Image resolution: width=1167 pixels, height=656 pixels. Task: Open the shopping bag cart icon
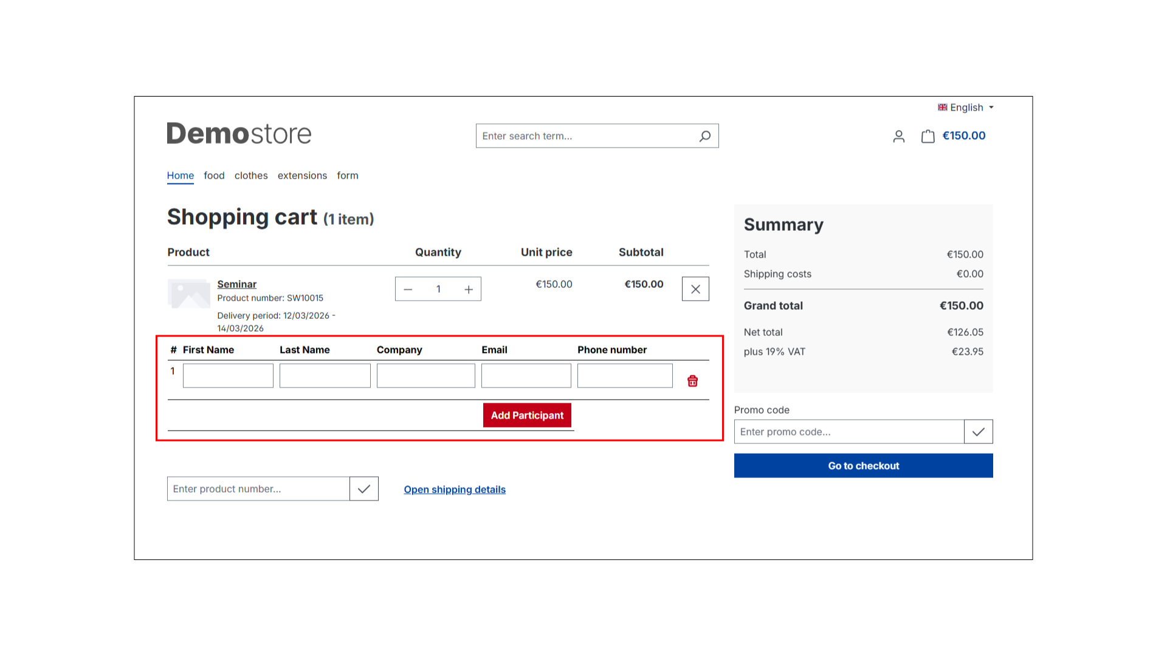click(x=928, y=136)
